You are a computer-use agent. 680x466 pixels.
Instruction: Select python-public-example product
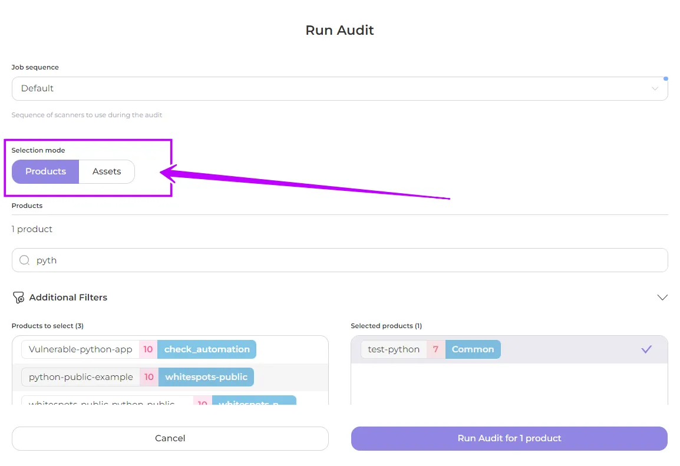tap(81, 377)
